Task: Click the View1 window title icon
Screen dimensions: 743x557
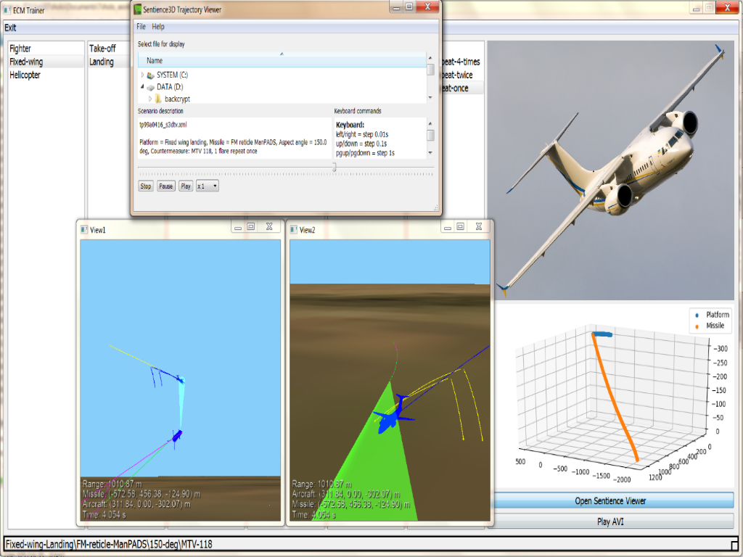Action: click(84, 230)
